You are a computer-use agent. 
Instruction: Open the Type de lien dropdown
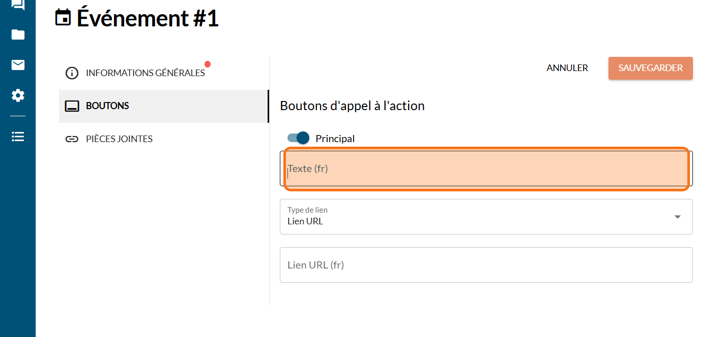[x=486, y=217]
